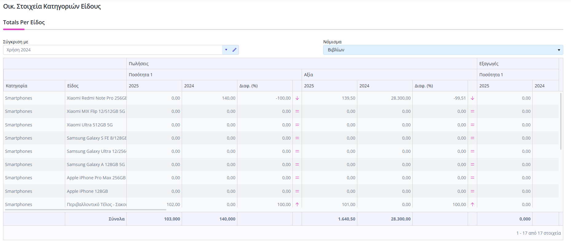Click the 2025 header under Πωλήσεις Ποσότητα 1
Screen dimensions: 571x246
click(x=154, y=86)
